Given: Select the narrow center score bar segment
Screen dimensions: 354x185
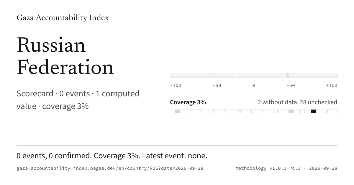Looking at the screenshot, I should (245, 75).
